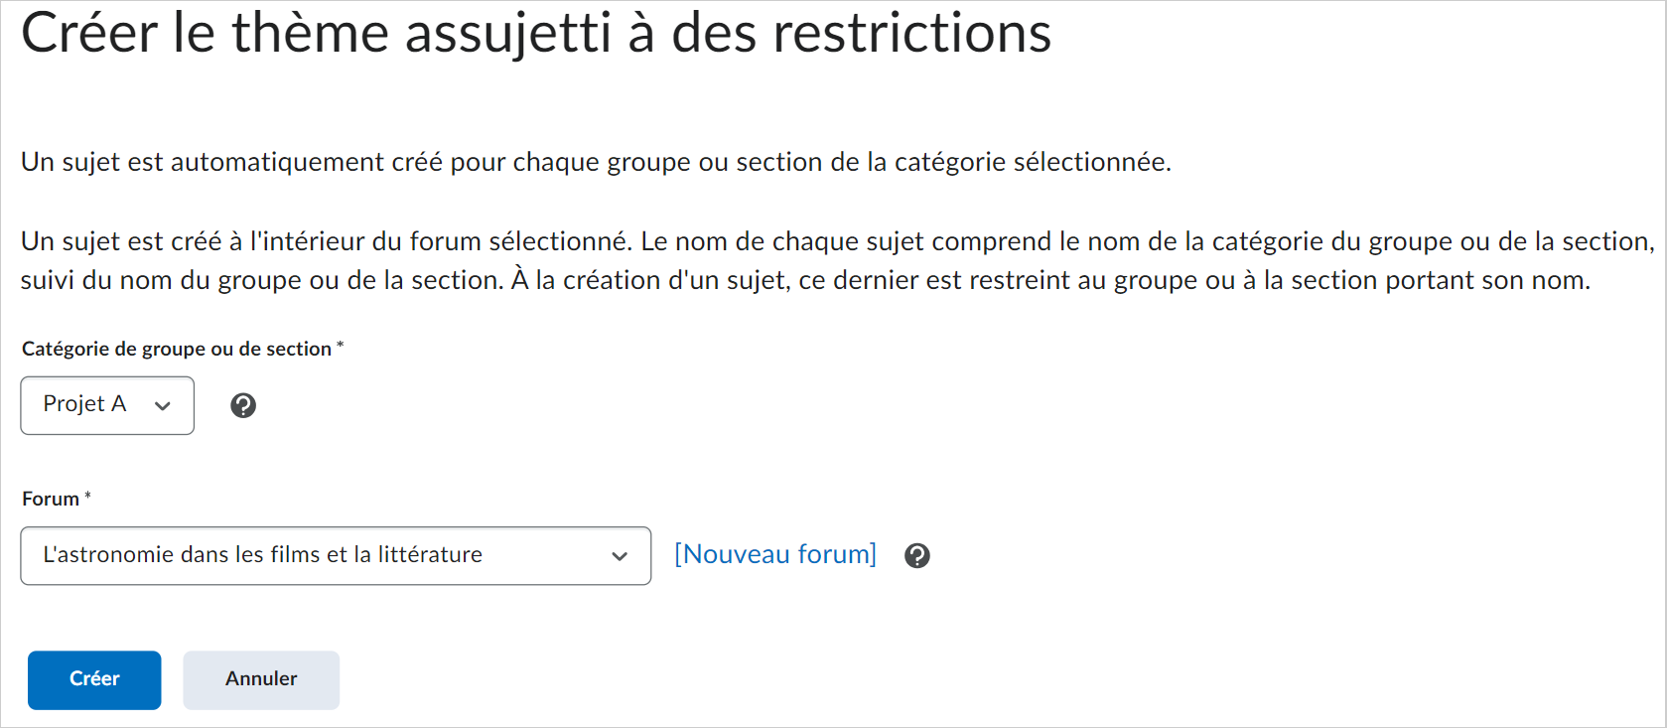The width and height of the screenshot is (1667, 728).
Task: Click the required asterisk after Forum label
Action: pos(87,495)
